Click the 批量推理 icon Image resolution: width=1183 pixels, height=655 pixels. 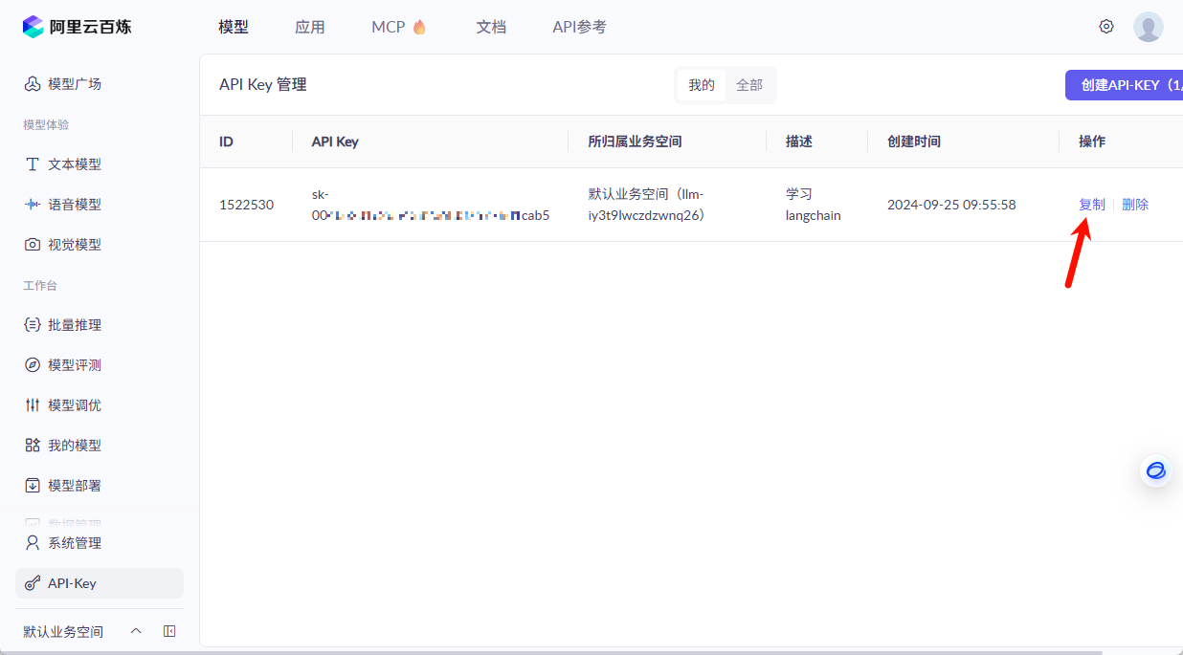[33, 325]
